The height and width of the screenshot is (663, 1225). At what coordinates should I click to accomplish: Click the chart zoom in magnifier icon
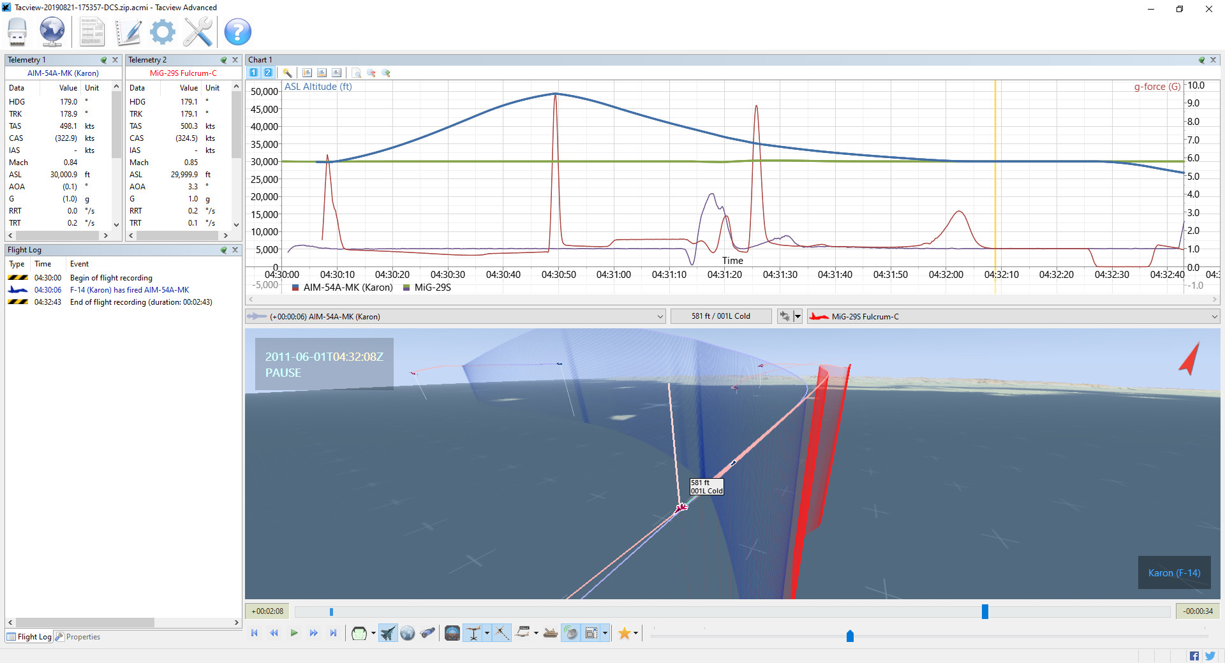point(386,73)
